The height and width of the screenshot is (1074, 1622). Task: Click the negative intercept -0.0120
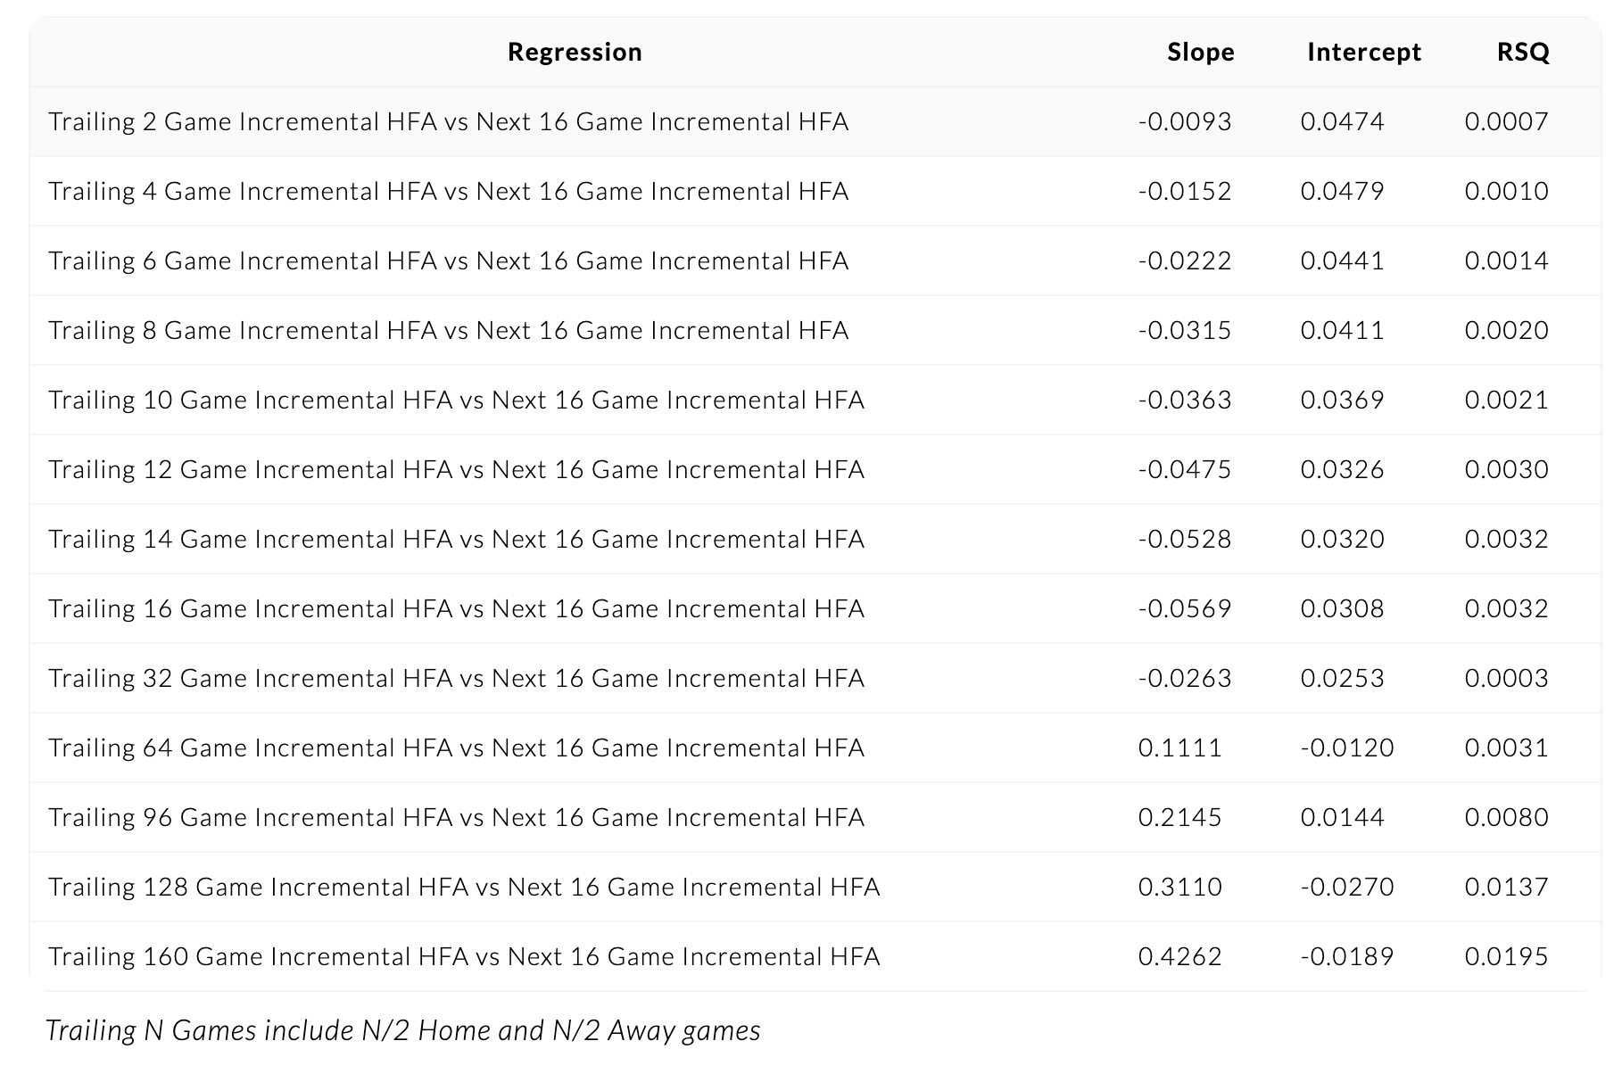click(x=1346, y=748)
